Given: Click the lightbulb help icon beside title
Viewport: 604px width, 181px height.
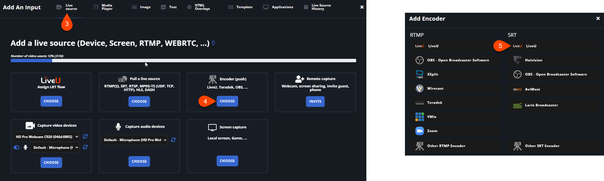Looking at the screenshot, I should click(x=214, y=43).
